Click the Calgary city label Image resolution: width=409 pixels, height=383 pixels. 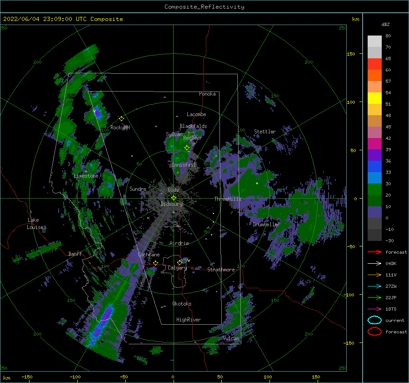point(177,268)
